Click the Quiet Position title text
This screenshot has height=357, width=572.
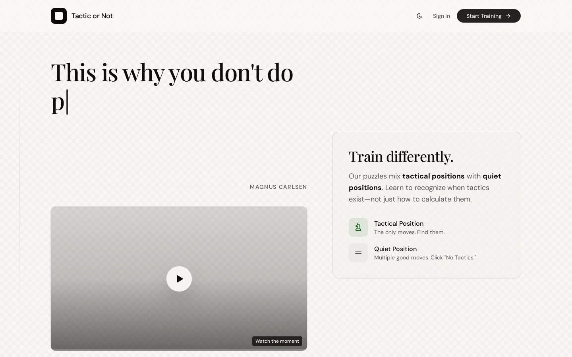pos(395,249)
